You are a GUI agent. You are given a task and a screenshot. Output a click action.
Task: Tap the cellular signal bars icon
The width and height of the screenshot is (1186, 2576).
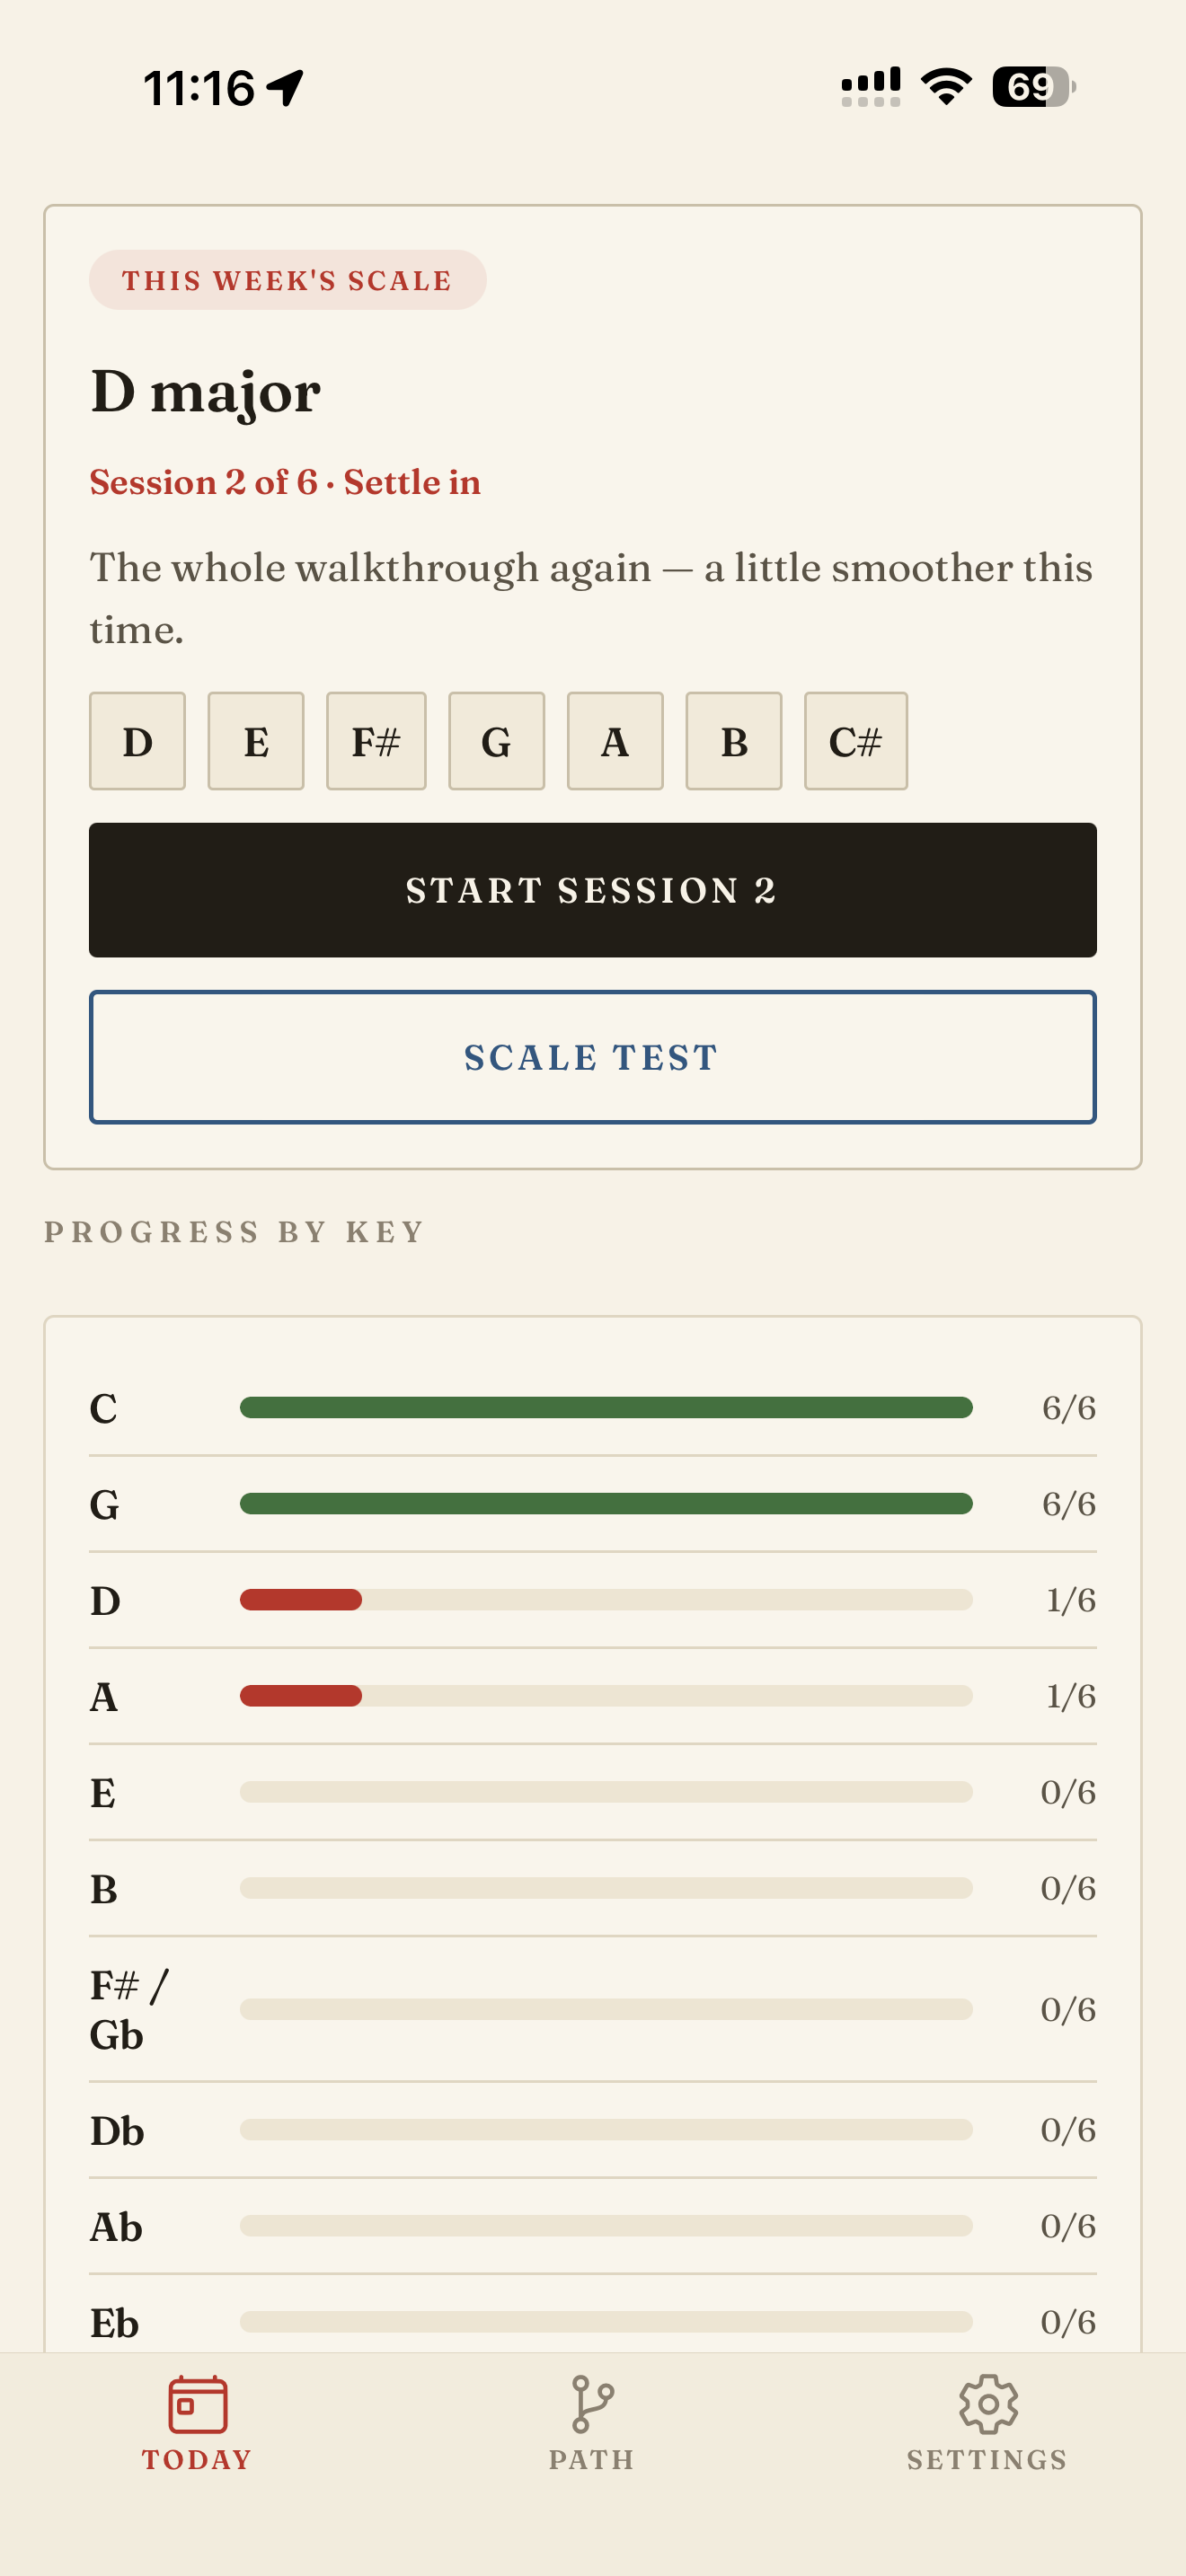[871, 87]
